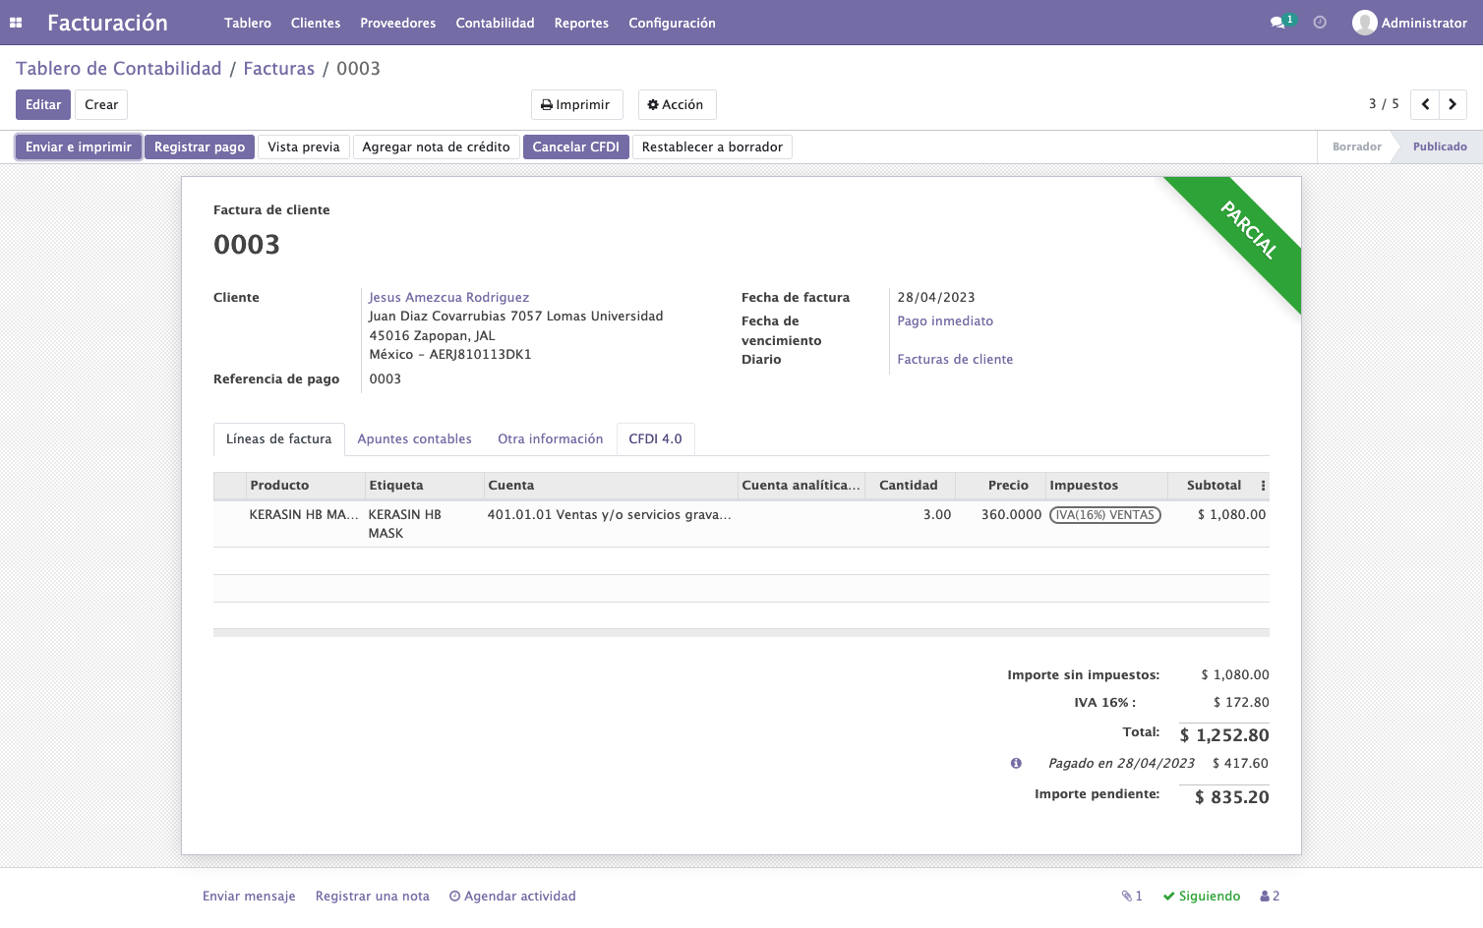Go to the next invoice record
The width and height of the screenshot is (1483, 928).
[1453, 104]
